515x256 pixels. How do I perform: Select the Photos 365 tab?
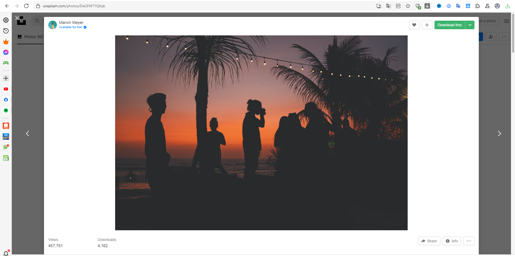30,37
